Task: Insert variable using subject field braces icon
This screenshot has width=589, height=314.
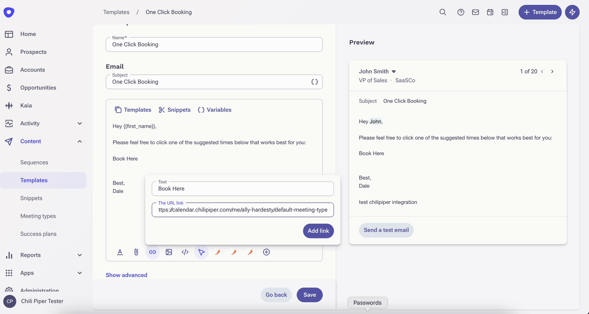Action: tap(314, 82)
